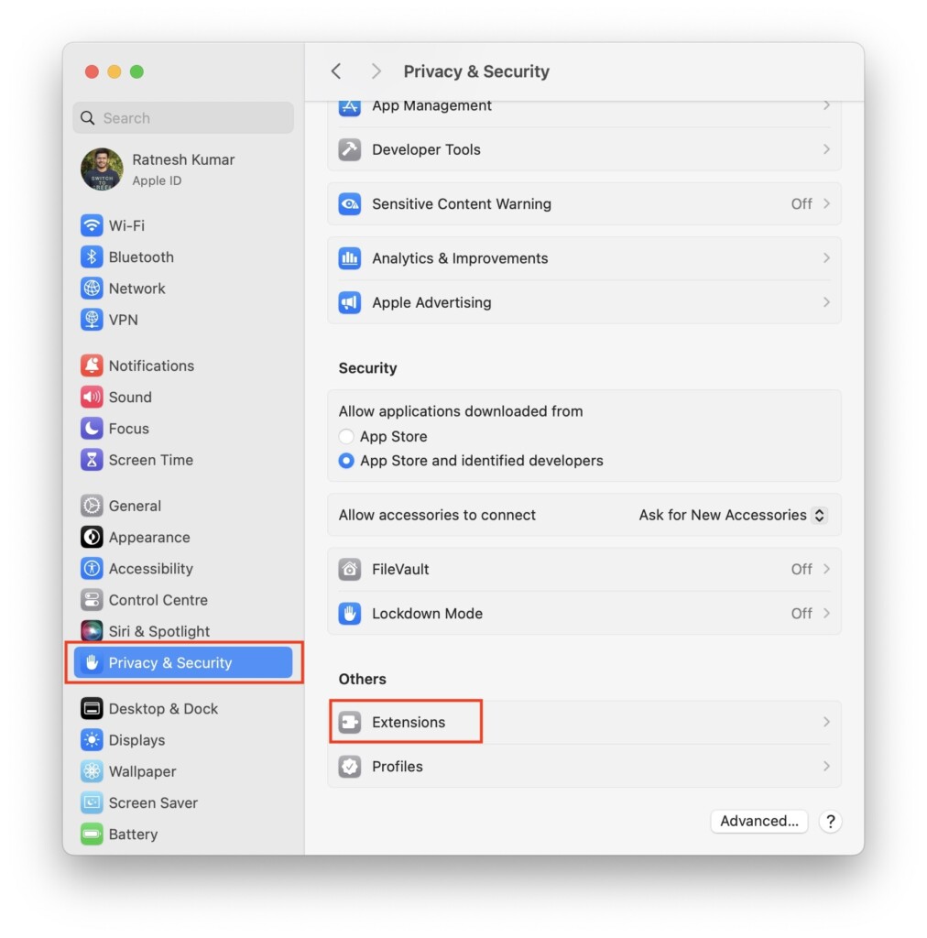Viewport: 927px width, 938px height.
Task: Click the FileVault Off value
Action: [802, 570]
